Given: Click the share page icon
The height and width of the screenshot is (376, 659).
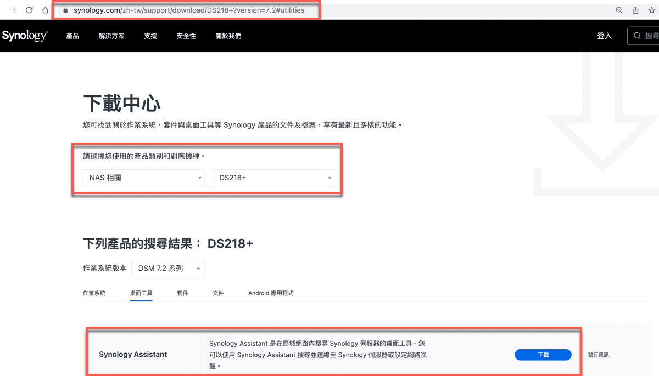Looking at the screenshot, I should [x=636, y=10].
